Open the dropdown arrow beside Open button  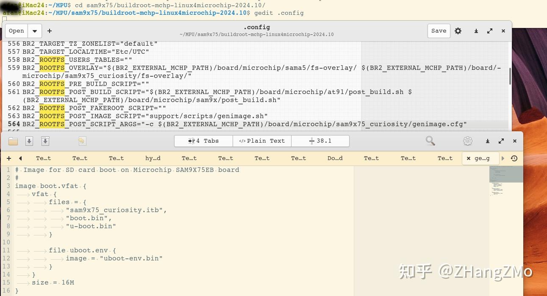[x=35, y=30]
